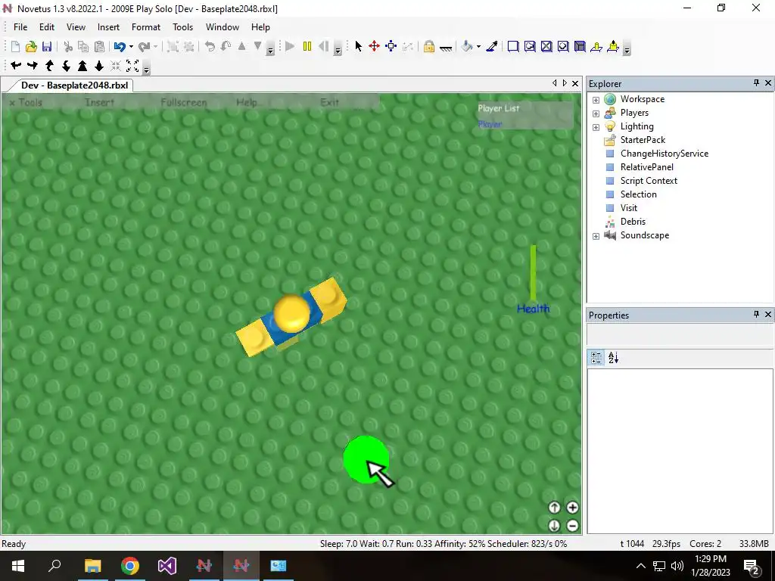Open the Edit menu
Screen dimensions: 775x581
point(47,27)
